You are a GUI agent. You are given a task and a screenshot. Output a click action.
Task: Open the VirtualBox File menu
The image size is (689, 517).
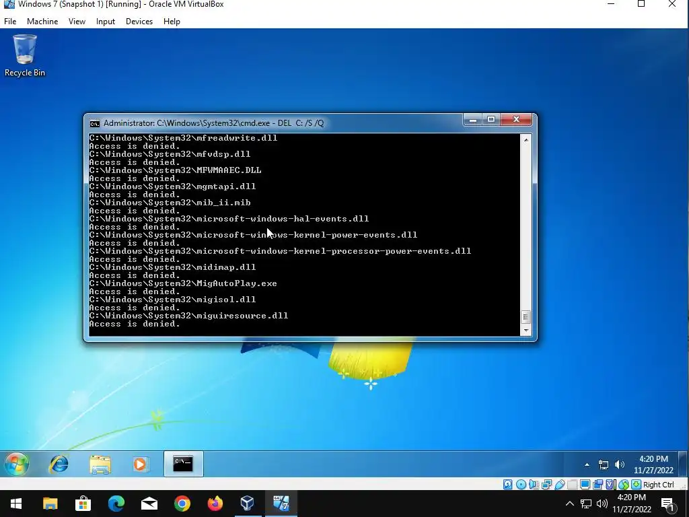(x=10, y=22)
